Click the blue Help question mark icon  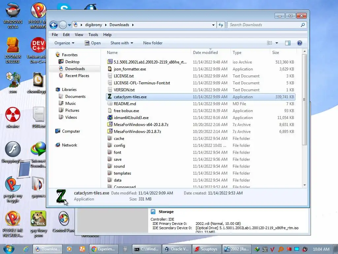(x=300, y=43)
